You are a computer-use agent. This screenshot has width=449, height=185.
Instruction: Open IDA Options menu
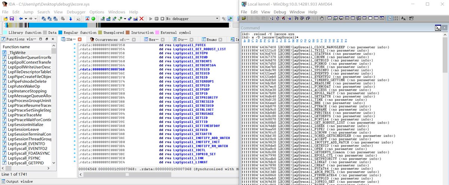[x=97, y=12]
